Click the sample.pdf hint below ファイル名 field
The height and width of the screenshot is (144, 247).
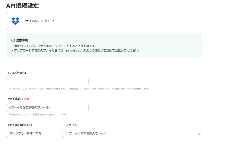click(x=39, y=115)
